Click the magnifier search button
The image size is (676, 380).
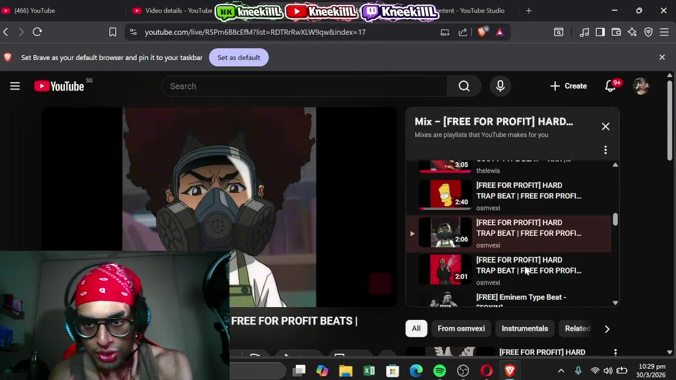pyautogui.click(x=464, y=86)
